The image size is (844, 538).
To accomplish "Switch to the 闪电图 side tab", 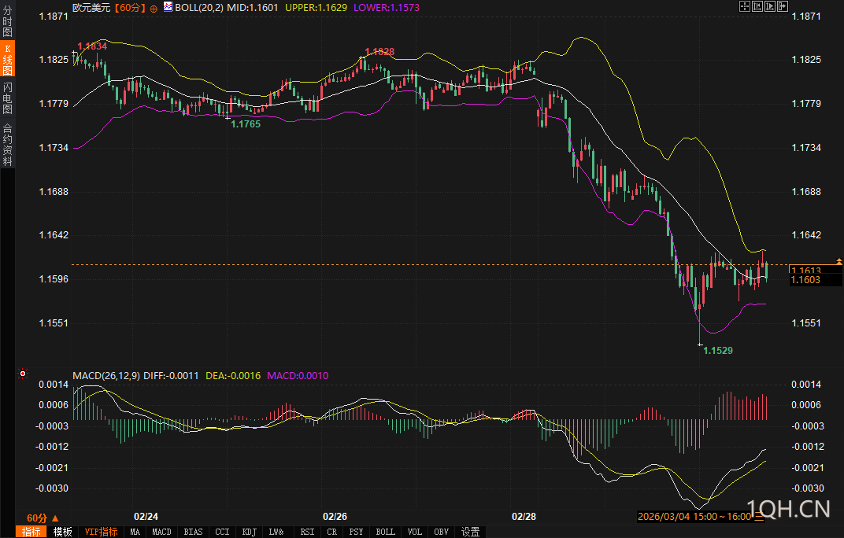I will coord(7,97).
